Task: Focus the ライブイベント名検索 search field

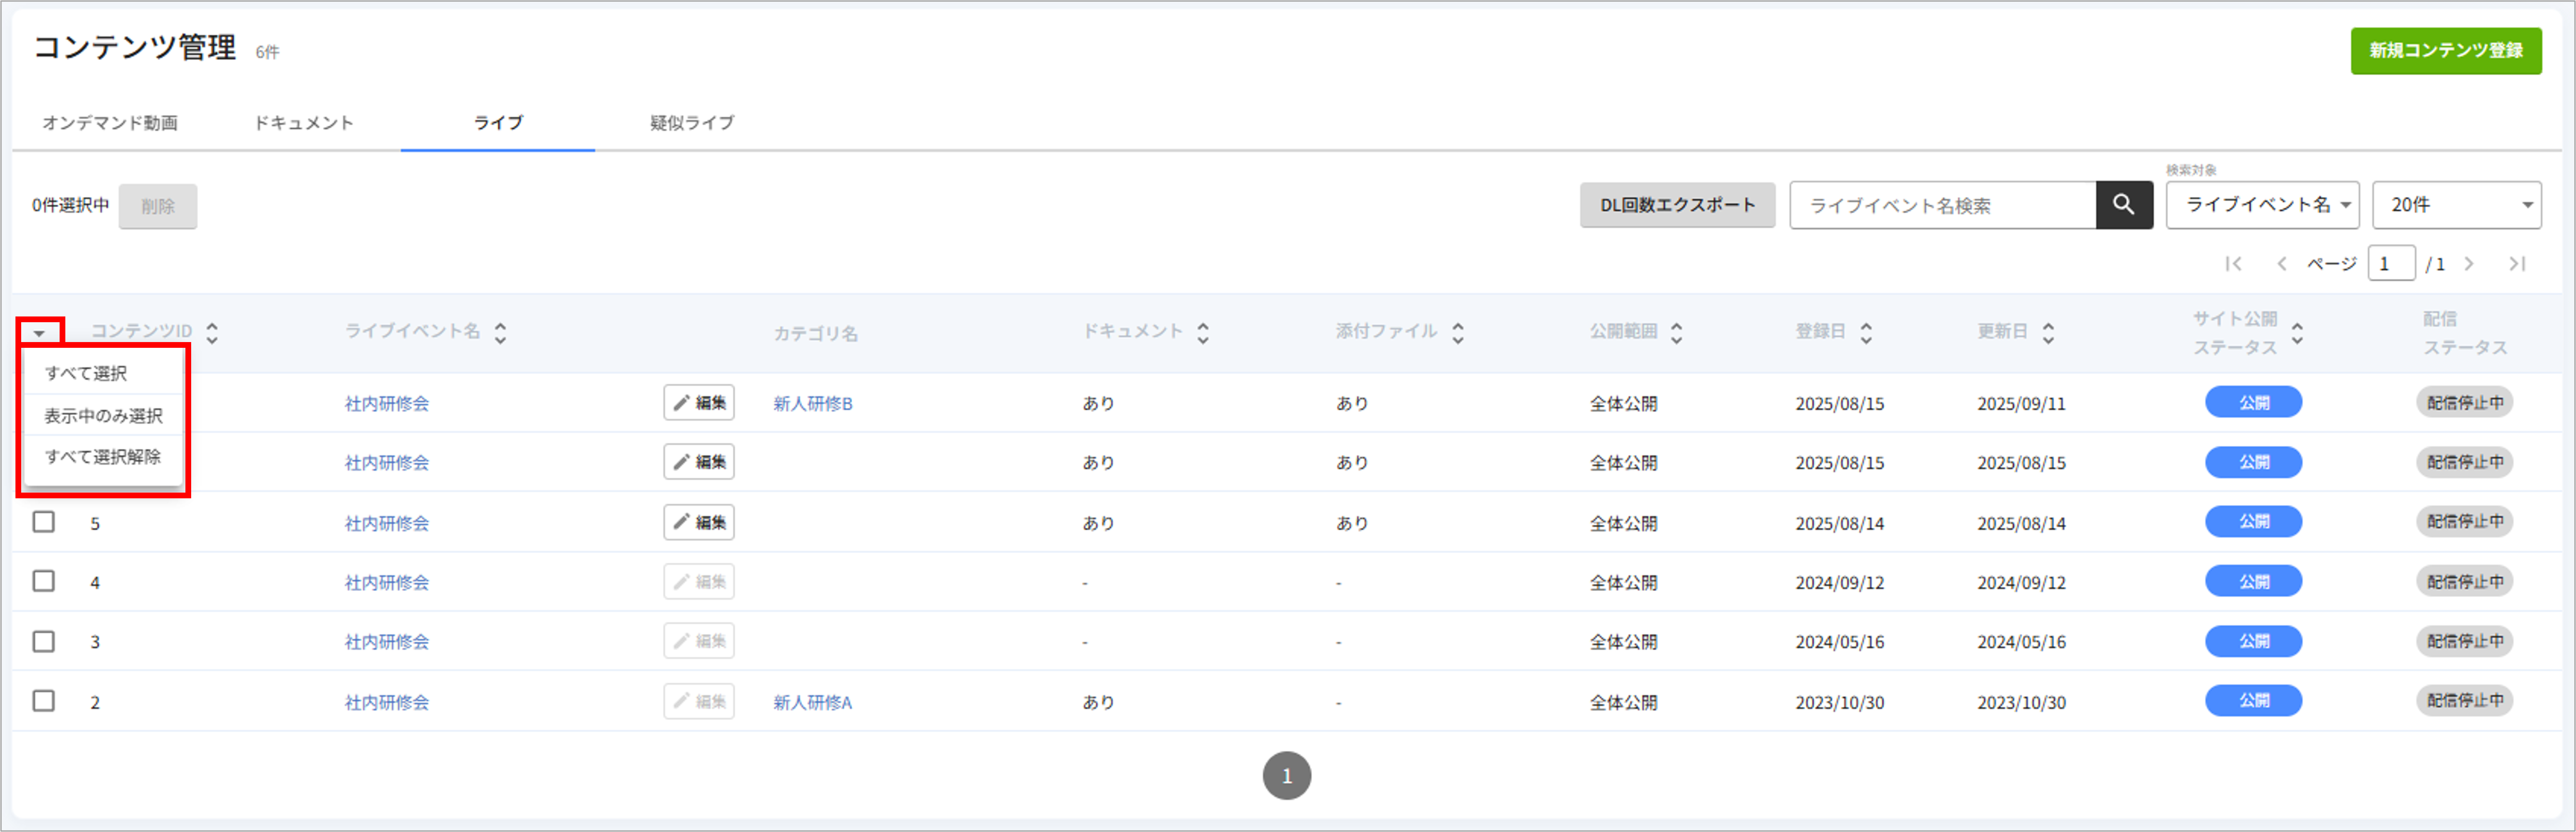Action: coord(1943,205)
